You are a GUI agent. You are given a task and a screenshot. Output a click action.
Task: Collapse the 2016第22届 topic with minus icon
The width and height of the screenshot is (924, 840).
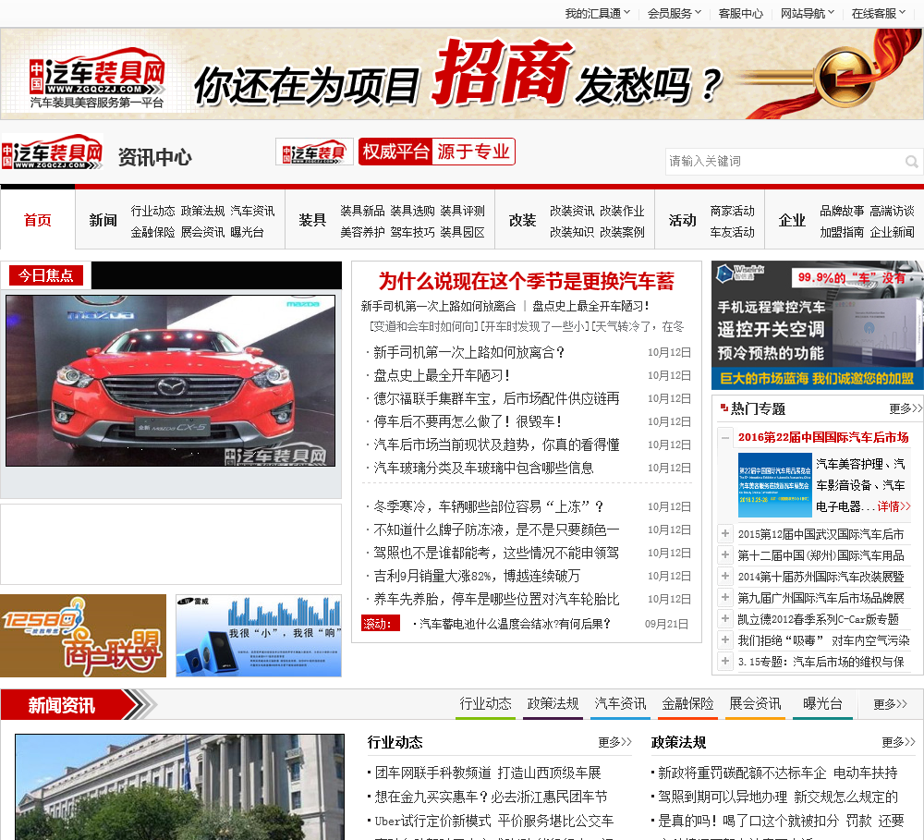724,437
